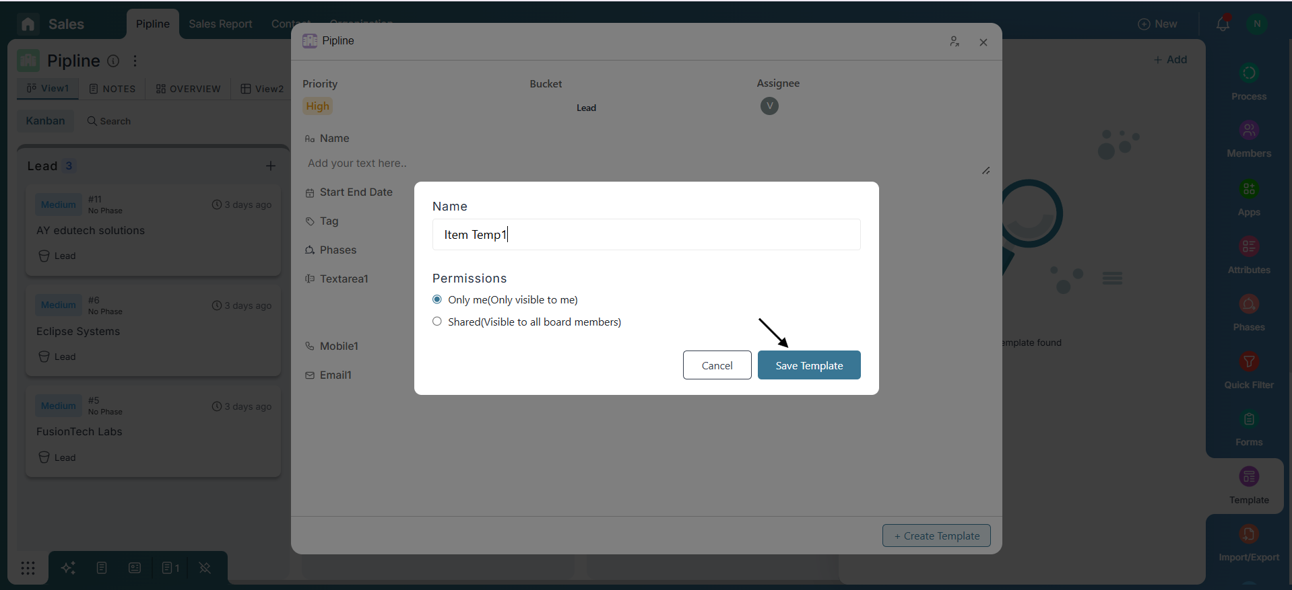The height and width of the screenshot is (590, 1292).
Task: Open Apps in right sidebar
Action: 1248,198
